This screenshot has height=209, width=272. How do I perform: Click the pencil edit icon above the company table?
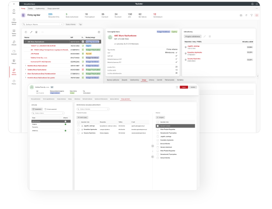[x=31, y=32]
